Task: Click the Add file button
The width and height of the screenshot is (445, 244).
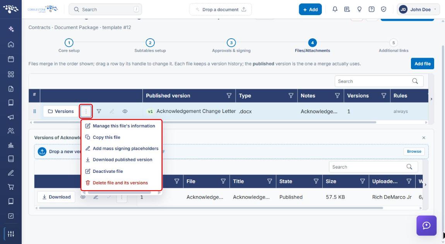Action: click(x=422, y=63)
